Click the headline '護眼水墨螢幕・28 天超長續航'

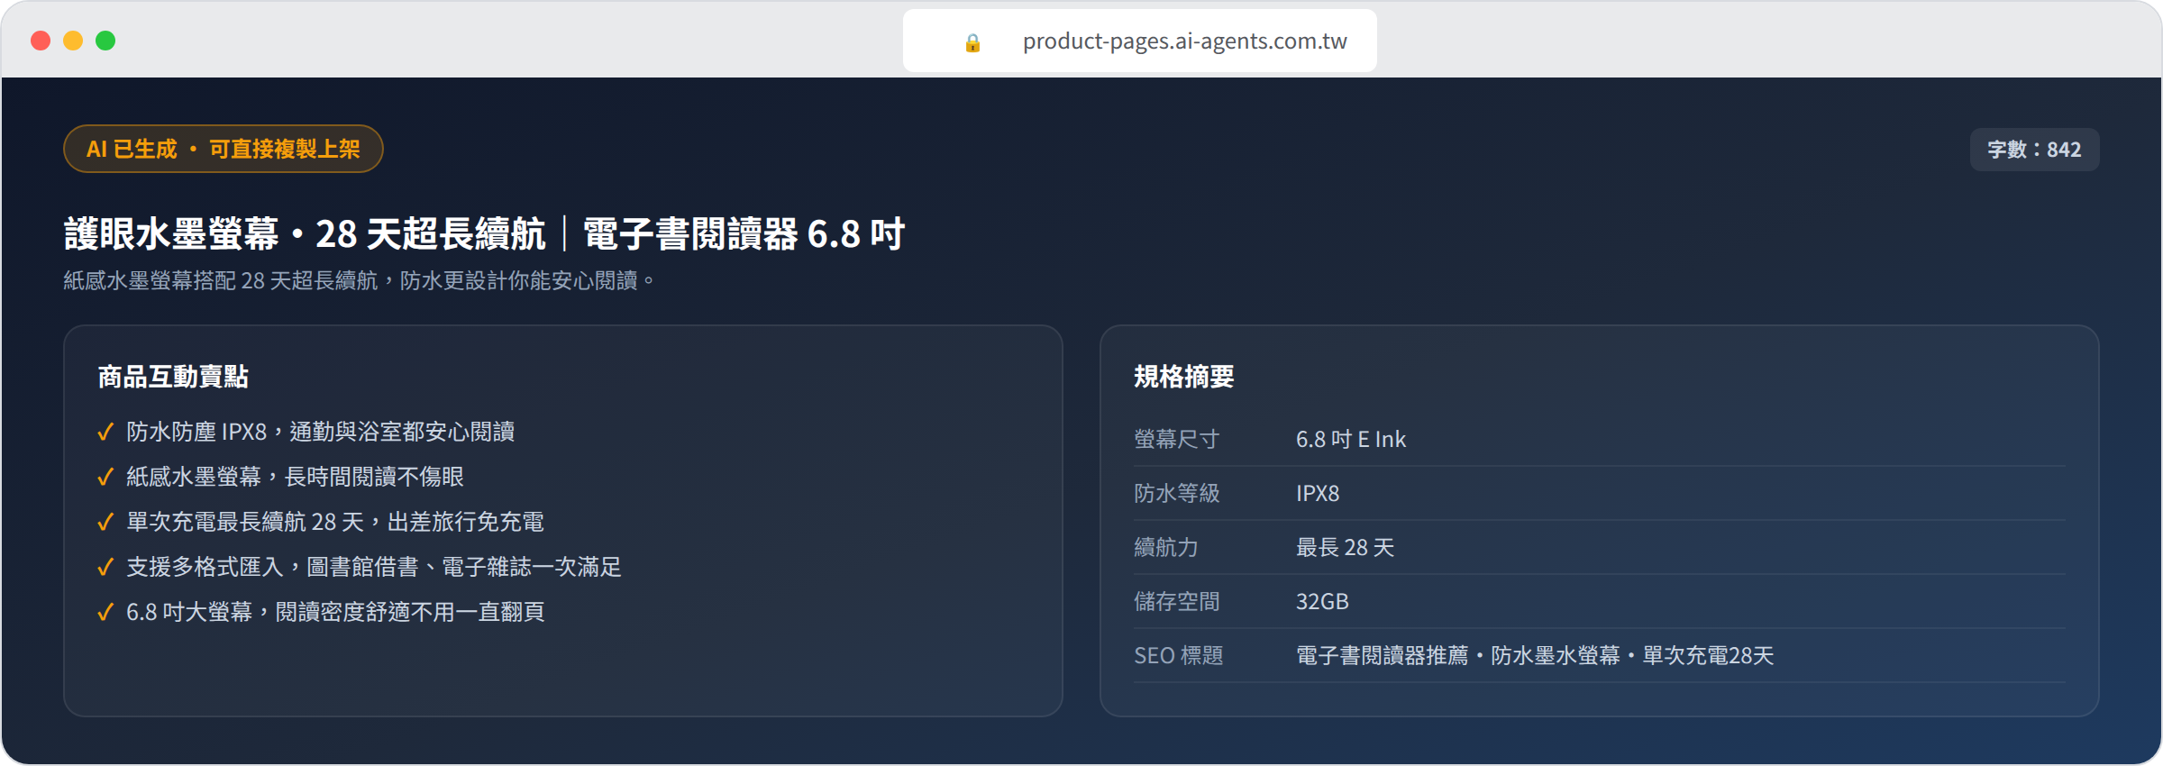coord(305,234)
